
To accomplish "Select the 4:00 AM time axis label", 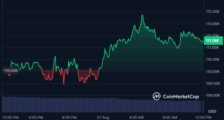I will pos(136,117).
